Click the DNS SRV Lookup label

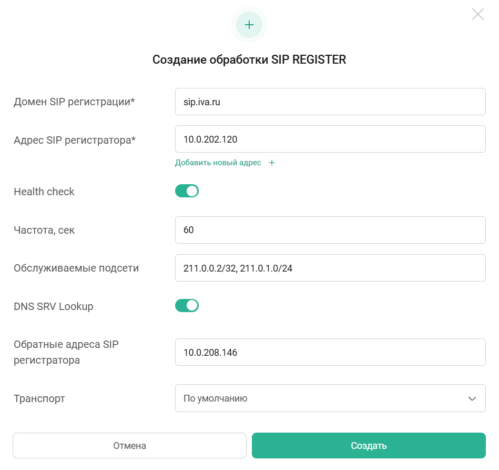point(54,306)
